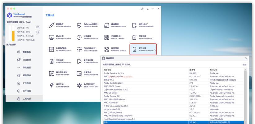Select the AMD PSP Driver row
Screen dimensions: 255x124
[173, 103]
